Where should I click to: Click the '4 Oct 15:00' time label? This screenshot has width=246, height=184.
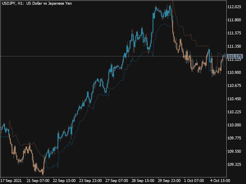[x=220, y=181]
